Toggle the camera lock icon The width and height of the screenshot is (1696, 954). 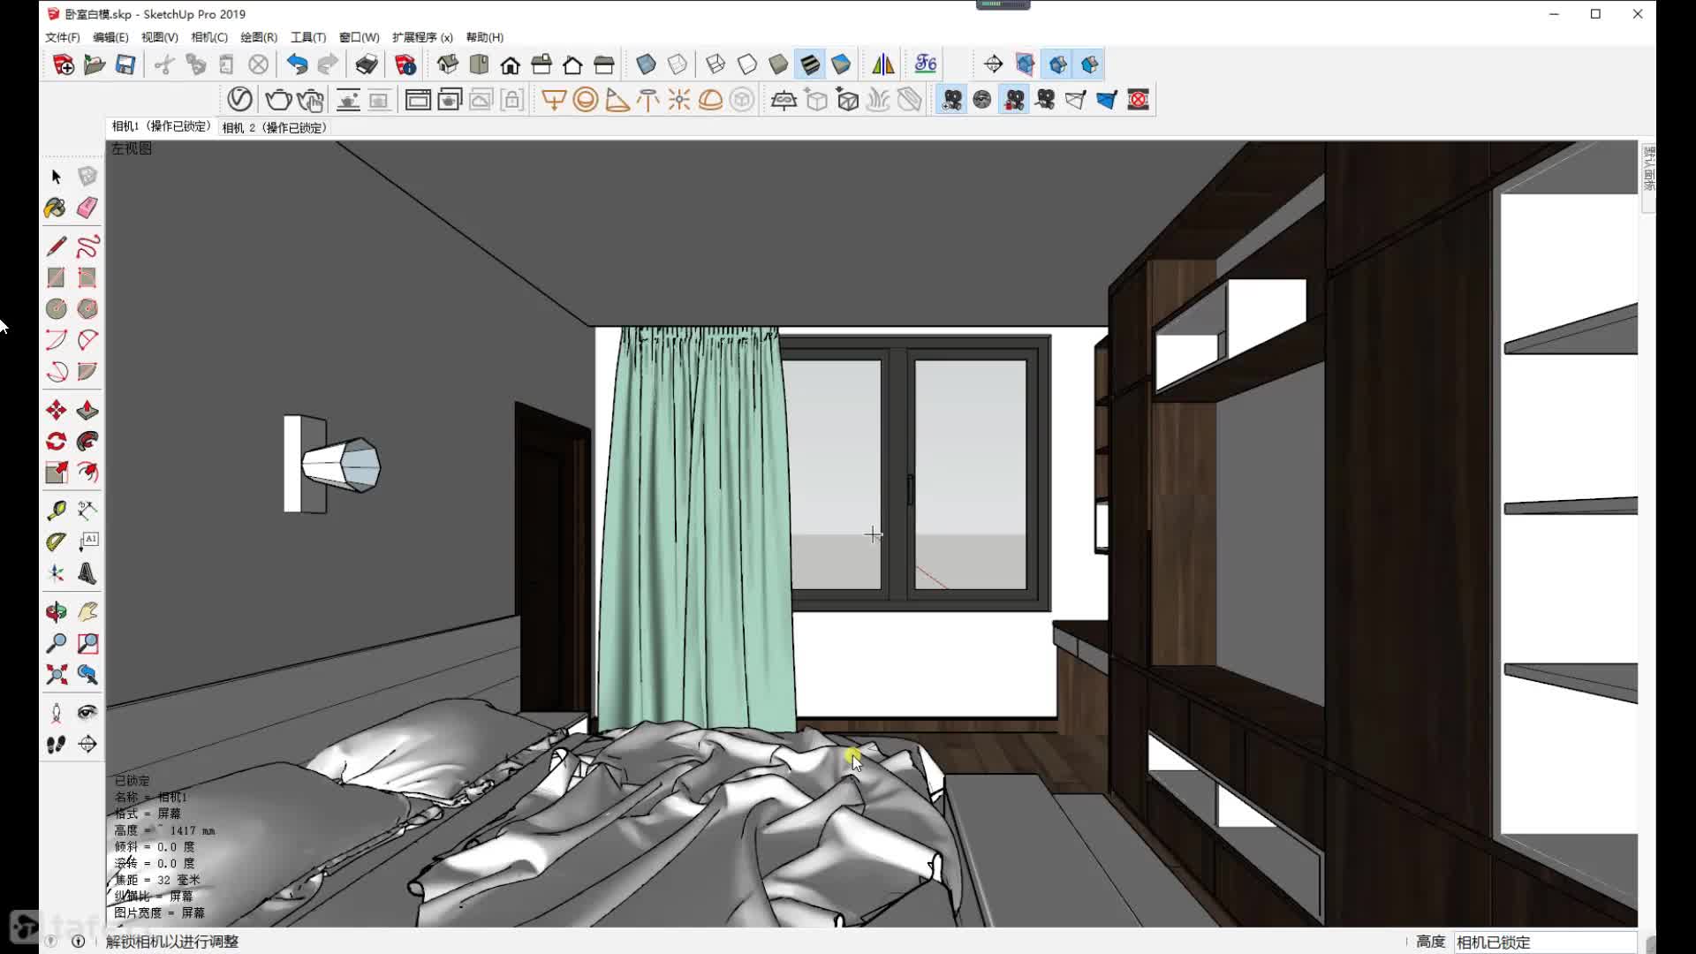(x=1014, y=100)
